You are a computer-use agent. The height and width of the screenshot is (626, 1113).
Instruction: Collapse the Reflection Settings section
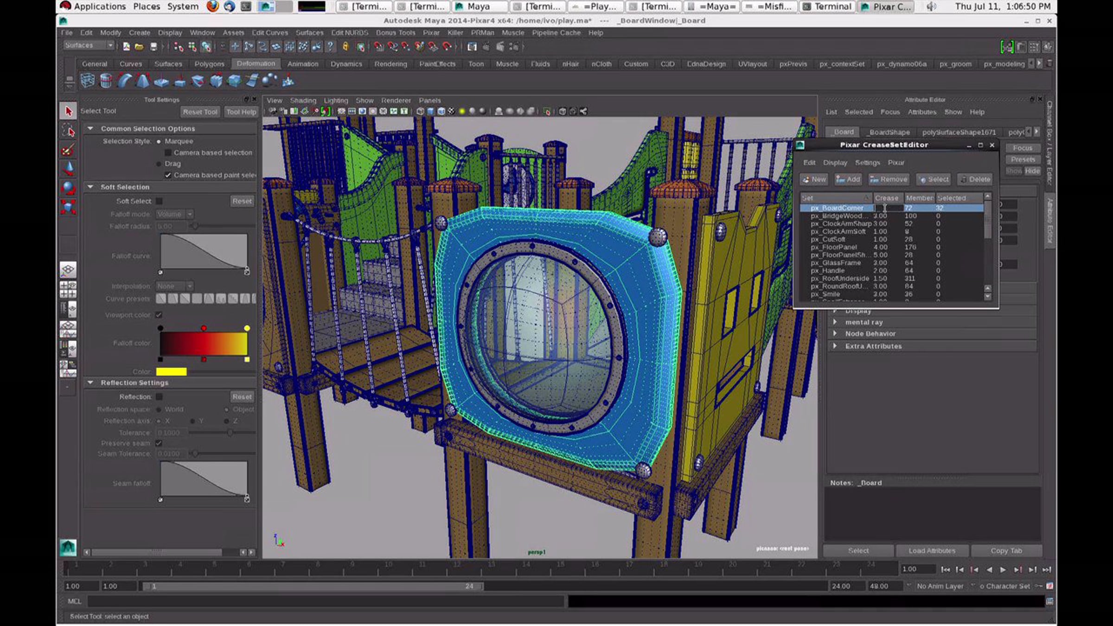pos(90,383)
